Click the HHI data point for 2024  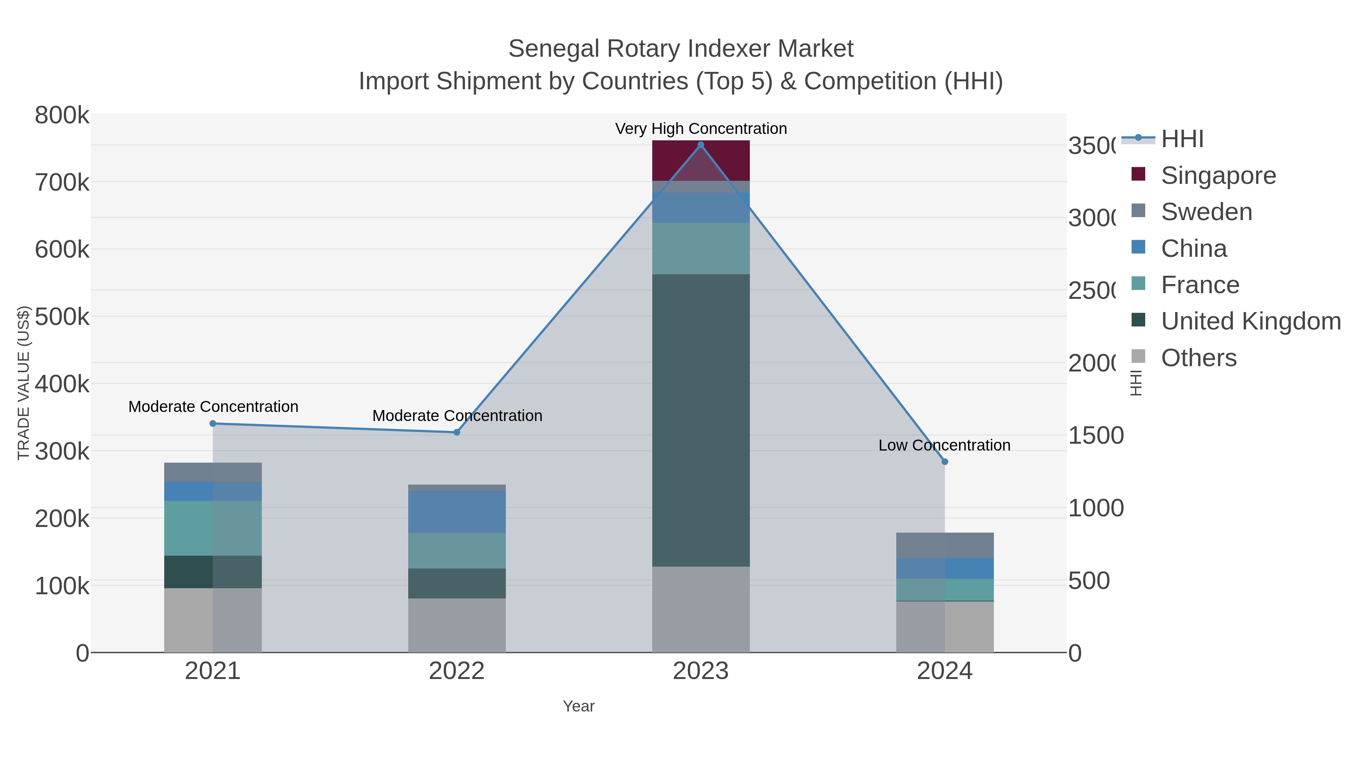pos(945,461)
